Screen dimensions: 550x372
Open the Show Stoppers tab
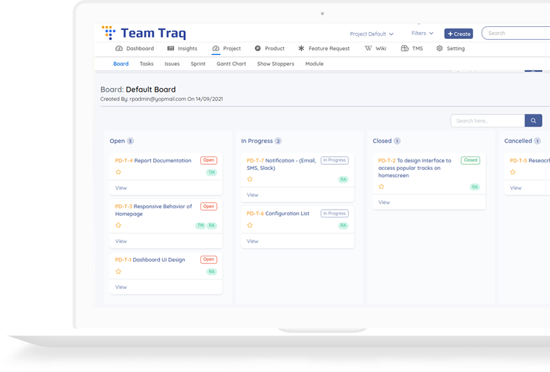(x=276, y=64)
